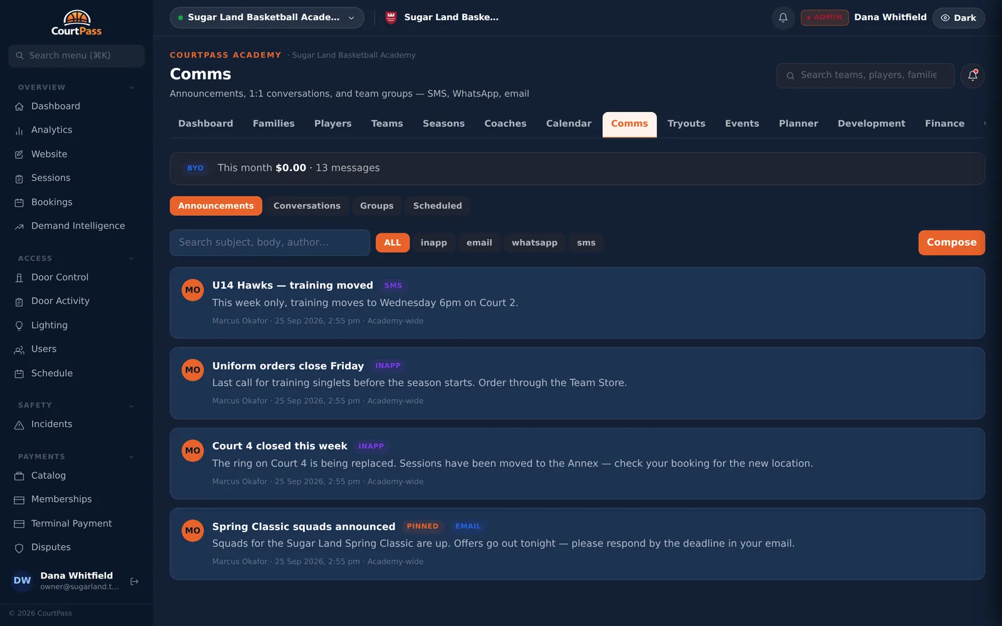This screenshot has width=1002, height=626.
Task: Open the Dashboard sidebar icon
Action: pyautogui.click(x=19, y=106)
